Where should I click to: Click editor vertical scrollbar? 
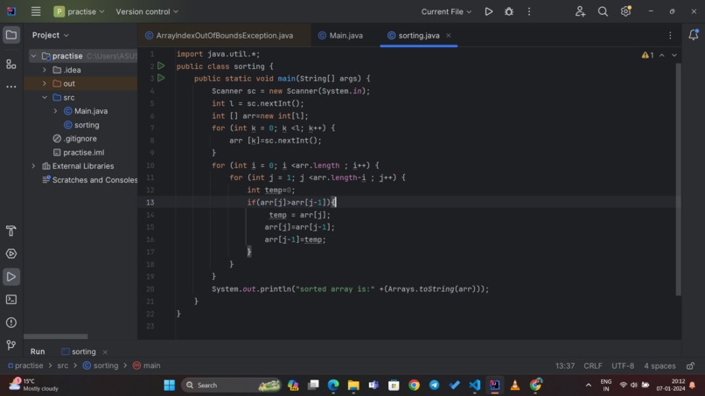pos(678,179)
